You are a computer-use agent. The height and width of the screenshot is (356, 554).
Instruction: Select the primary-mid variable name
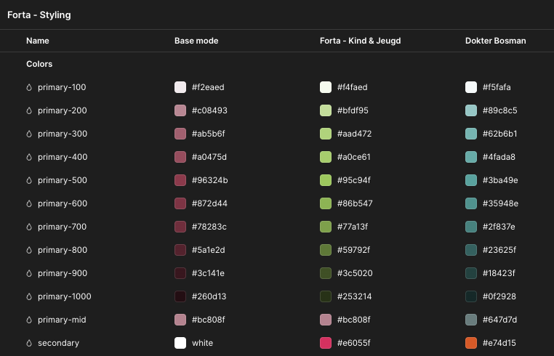[62, 320]
